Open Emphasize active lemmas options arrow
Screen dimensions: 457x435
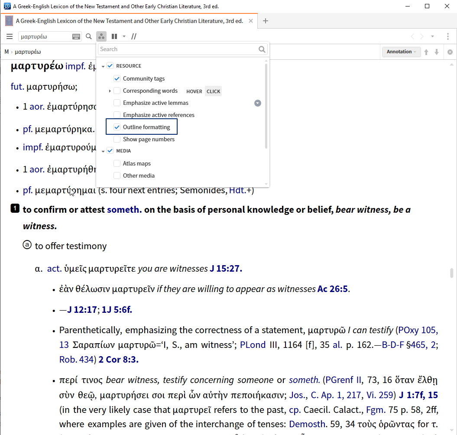pos(258,103)
